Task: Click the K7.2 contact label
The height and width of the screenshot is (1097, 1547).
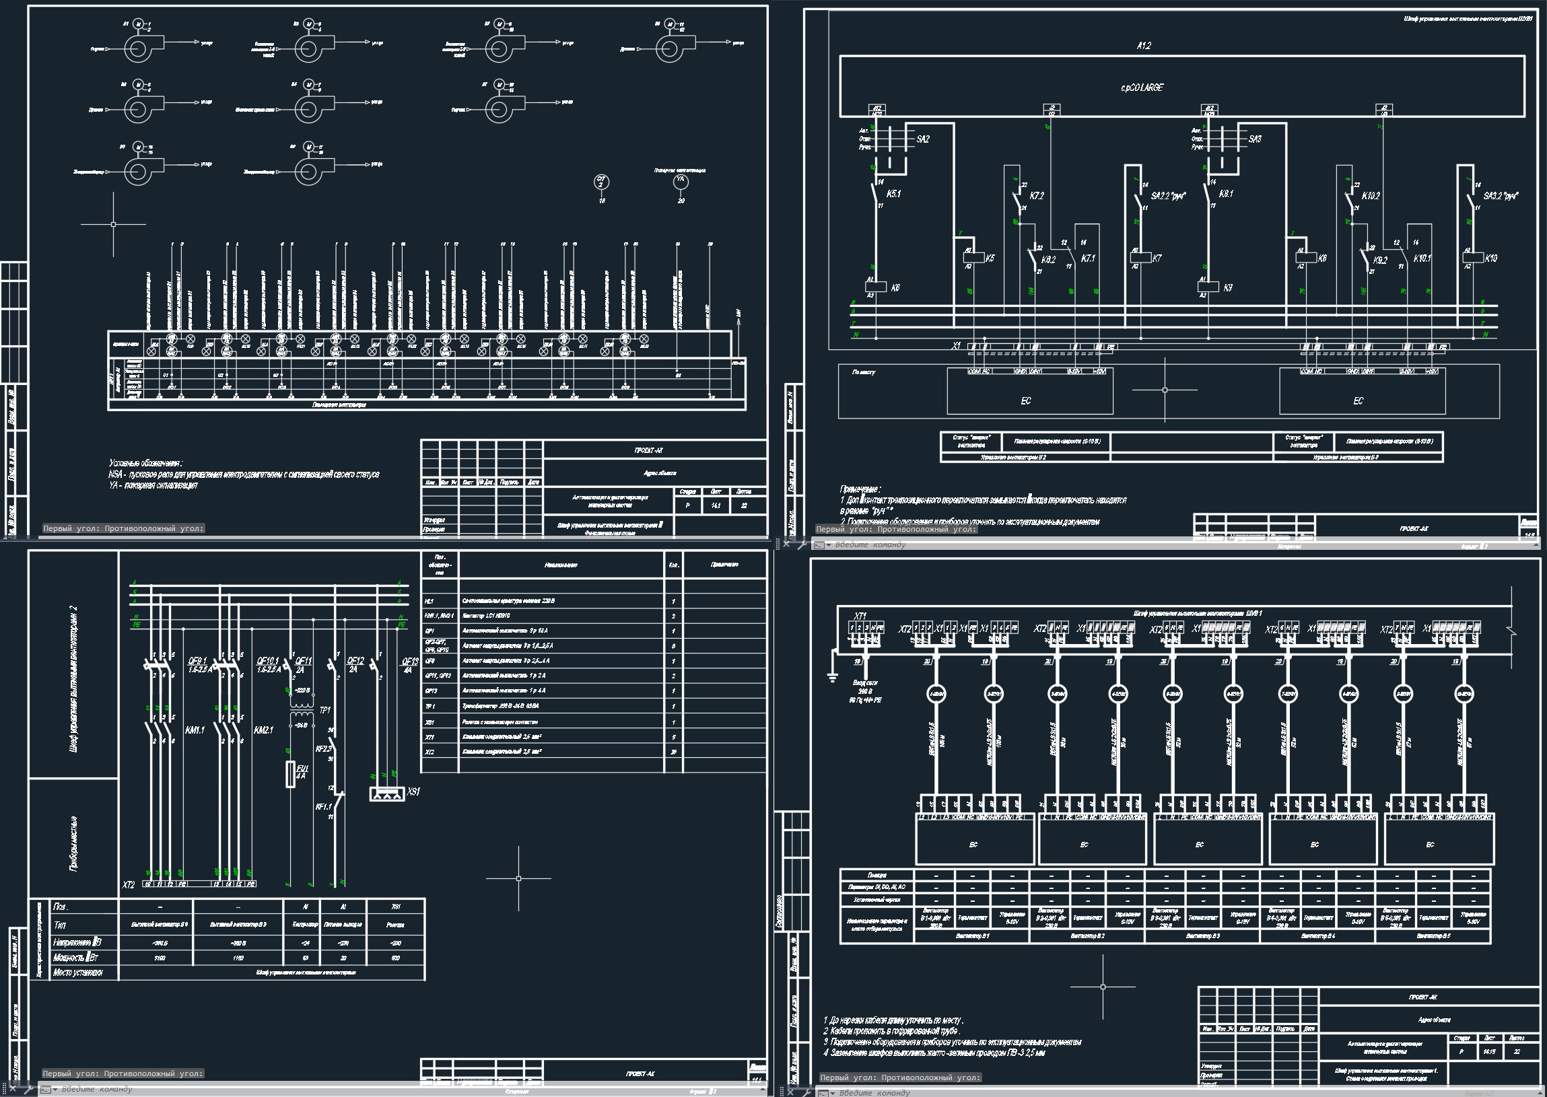Action: pyautogui.click(x=1036, y=196)
